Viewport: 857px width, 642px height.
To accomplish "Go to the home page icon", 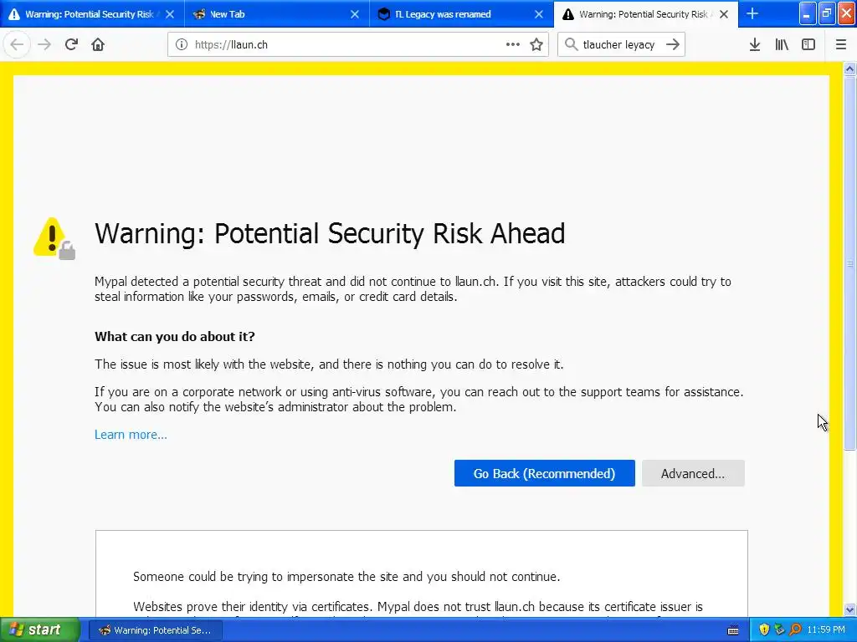I will click(x=98, y=44).
